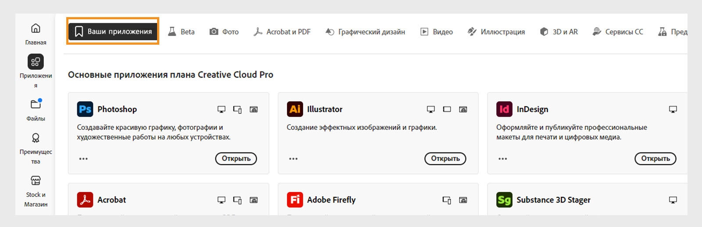
Task: Select the Приложения sidebar icon
Action: tap(36, 62)
